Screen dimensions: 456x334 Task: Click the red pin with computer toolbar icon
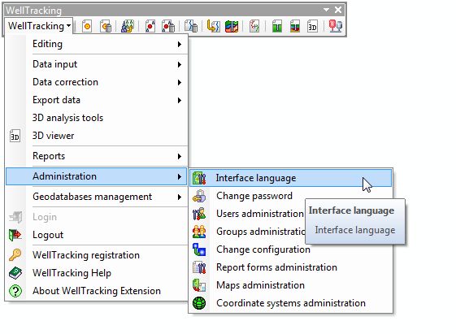pos(335,27)
